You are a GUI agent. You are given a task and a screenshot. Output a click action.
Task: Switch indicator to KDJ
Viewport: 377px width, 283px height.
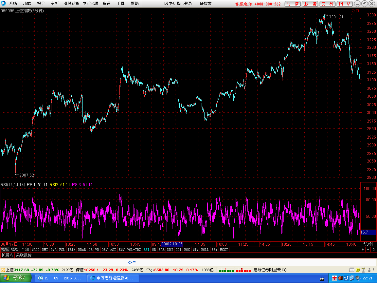pos(170,250)
